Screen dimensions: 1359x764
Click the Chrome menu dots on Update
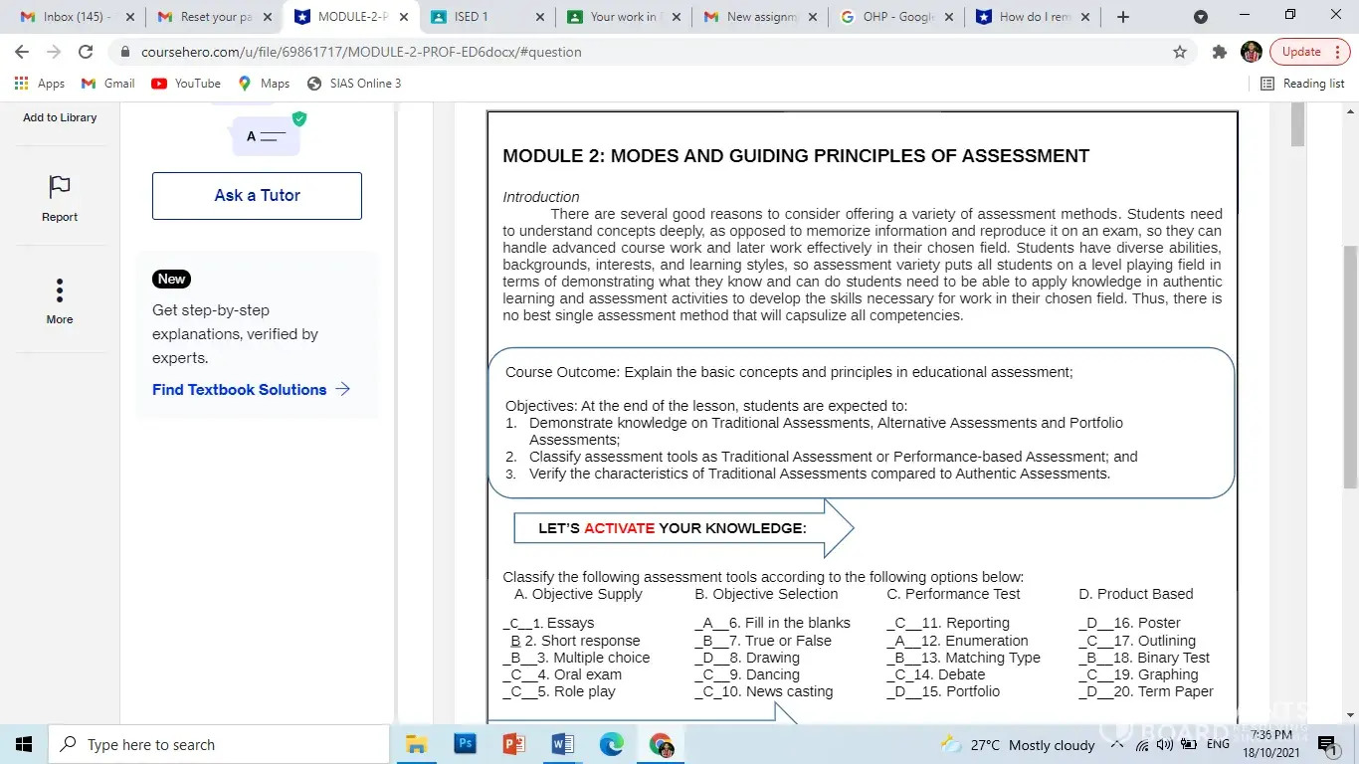coord(1336,52)
